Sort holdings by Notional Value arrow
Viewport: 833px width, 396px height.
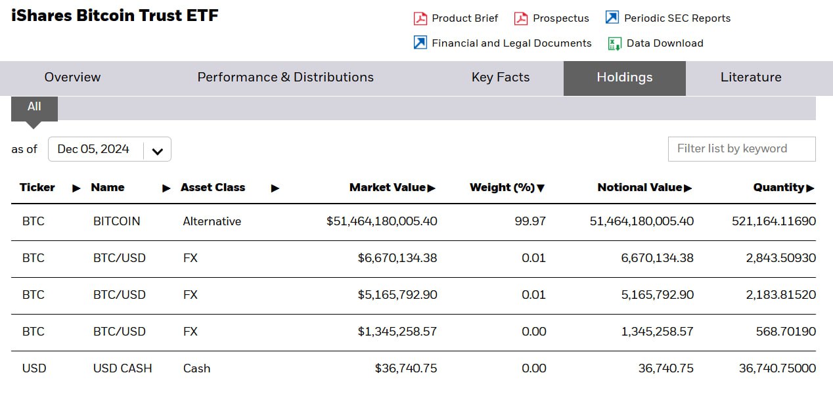(x=688, y=188)
